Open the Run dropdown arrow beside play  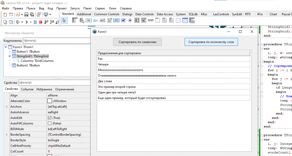31,22
